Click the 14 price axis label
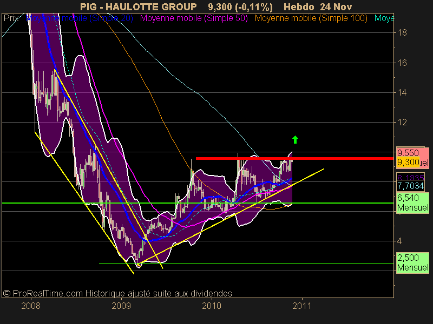The height and width of the screenshot is (324, 433). coord(402,92)
